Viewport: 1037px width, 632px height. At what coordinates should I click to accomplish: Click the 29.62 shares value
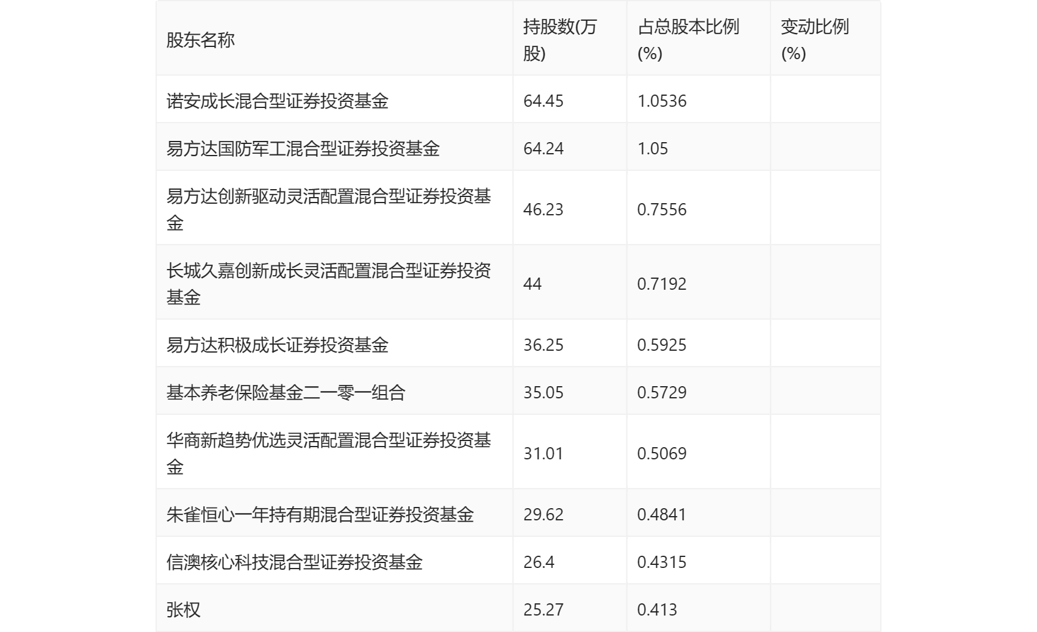pos(544,514)
